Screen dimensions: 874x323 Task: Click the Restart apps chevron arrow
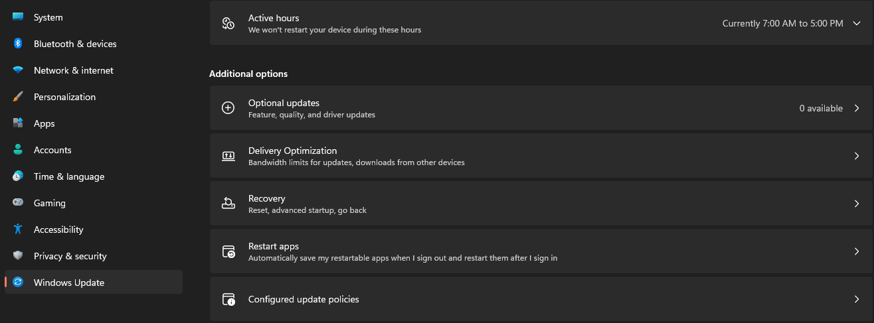(x=857, y=251)
